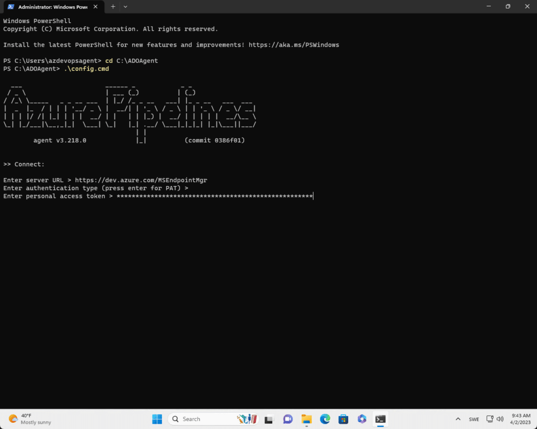
Task: Minimize the terminal window
Action: 489,6
